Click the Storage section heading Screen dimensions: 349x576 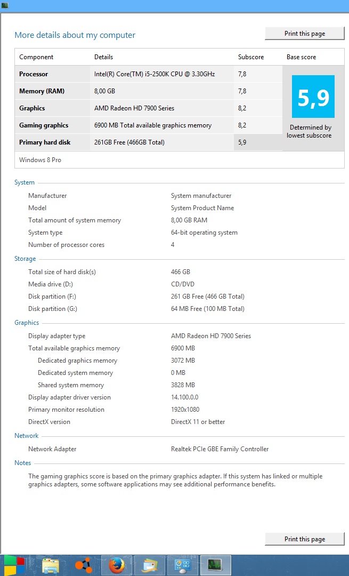[25, 259]
